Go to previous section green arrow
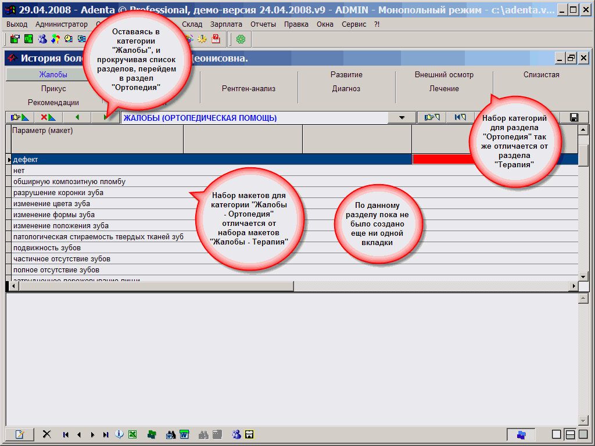The width and height of the screenshot is (595, 446). click(x=77, y=117)
